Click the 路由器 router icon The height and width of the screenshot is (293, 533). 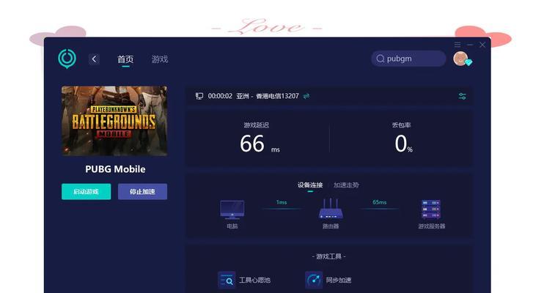[x=331, y=209]
